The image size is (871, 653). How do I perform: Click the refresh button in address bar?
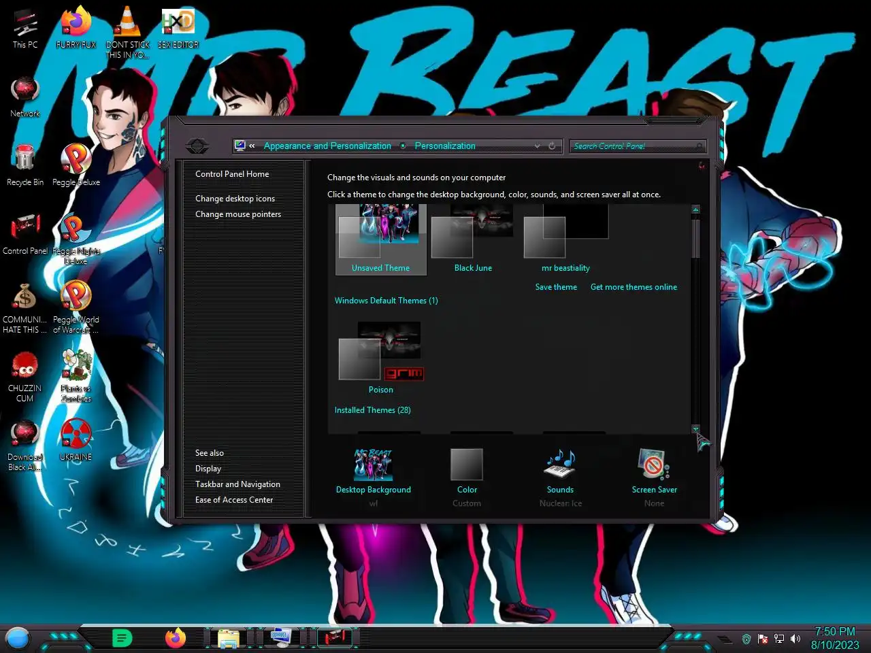point(552,146)
